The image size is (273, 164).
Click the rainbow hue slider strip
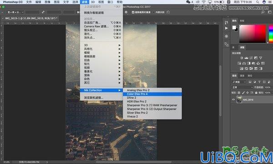click(271, 34)
